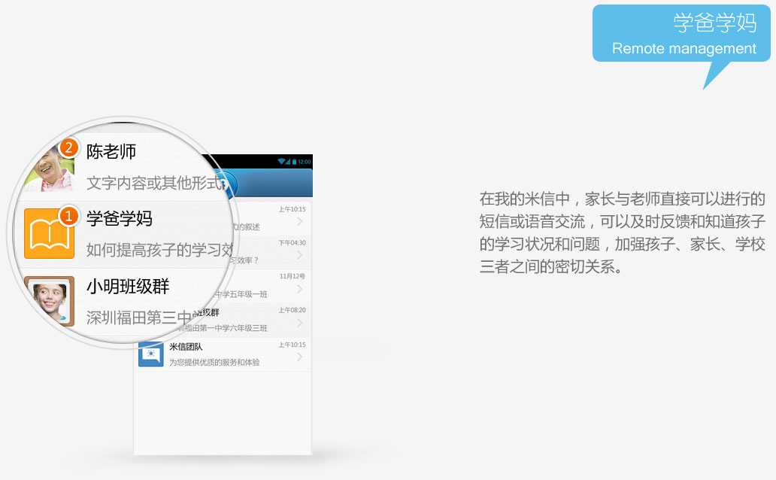776x480 pixels.
Task: Open the chevron in the 米信团队 row
Action: tap(299, 357)
